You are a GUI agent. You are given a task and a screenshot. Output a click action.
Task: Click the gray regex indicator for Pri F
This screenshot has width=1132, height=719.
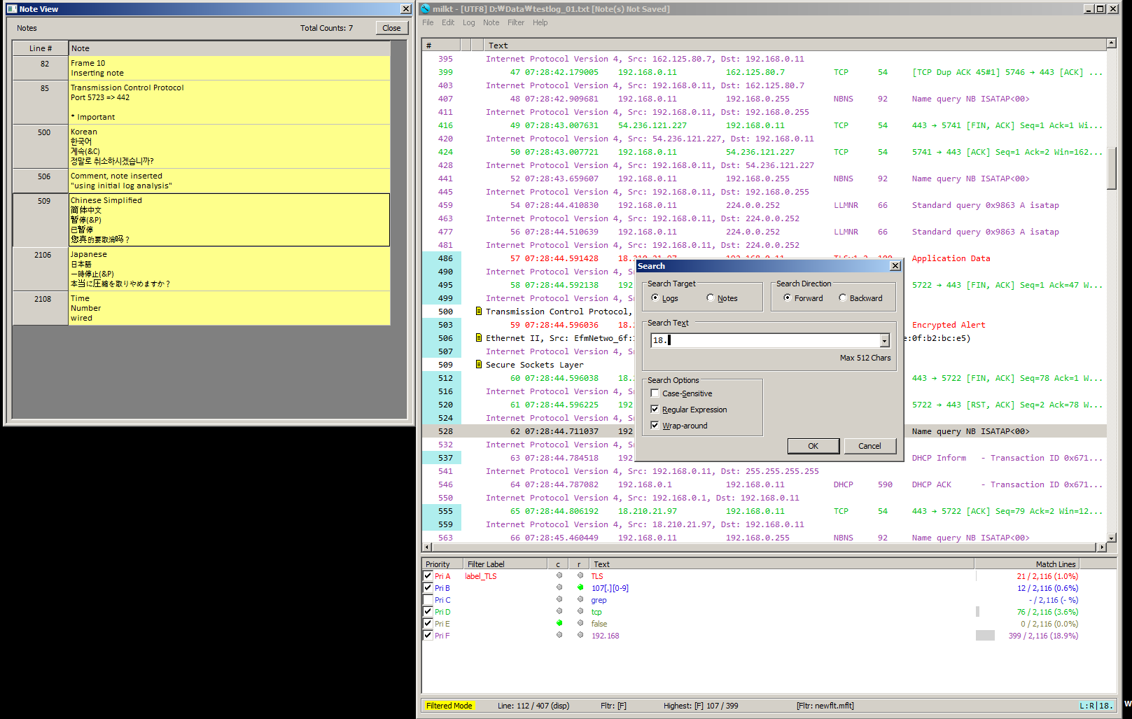pos(580,636)
